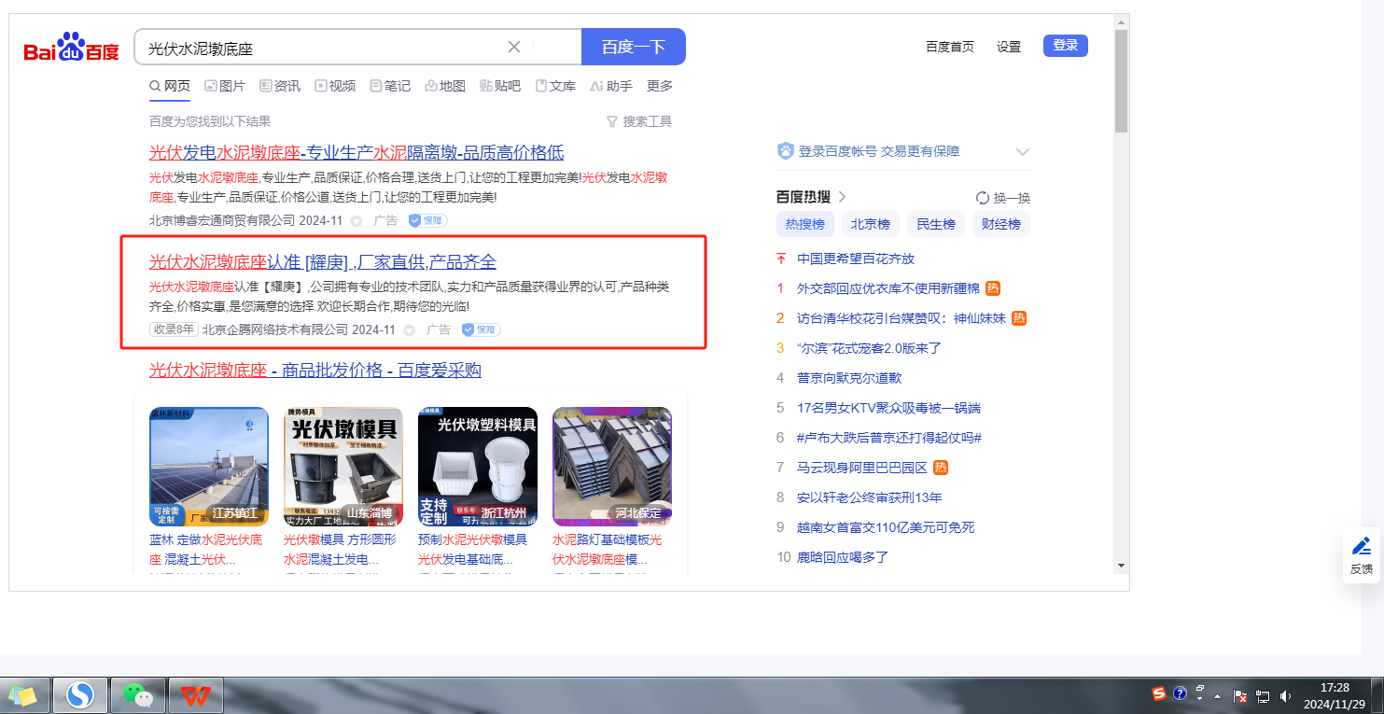The image size is (1384, 714).
Task: Click 保障 badge on 北京博睿宏通 result
Action: (428, 221)
